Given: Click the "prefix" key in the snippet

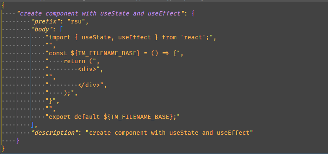Looking at the screenshot, I should pyautogui.click(x=44, y=22).
